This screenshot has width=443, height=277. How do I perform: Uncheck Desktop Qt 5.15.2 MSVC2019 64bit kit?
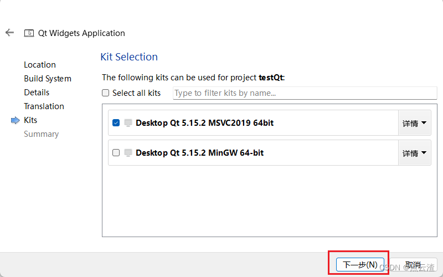coord(116,123)
